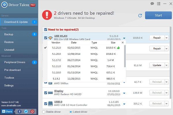The width and height of the screenshot is (173, 115).
Task: Toggle the Need to be repaired checkbox
Action: (x=46, y=30)
